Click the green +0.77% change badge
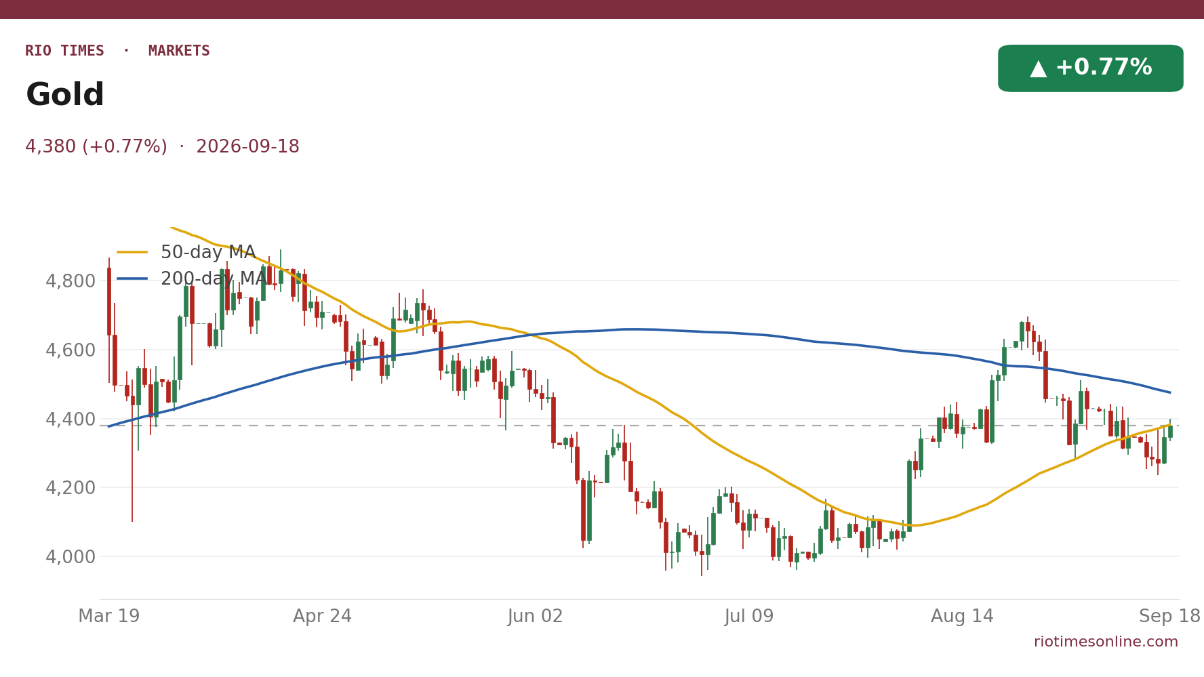Image resolution: width=1204 pixels, height=677 pixels. tap(1090, 68)
